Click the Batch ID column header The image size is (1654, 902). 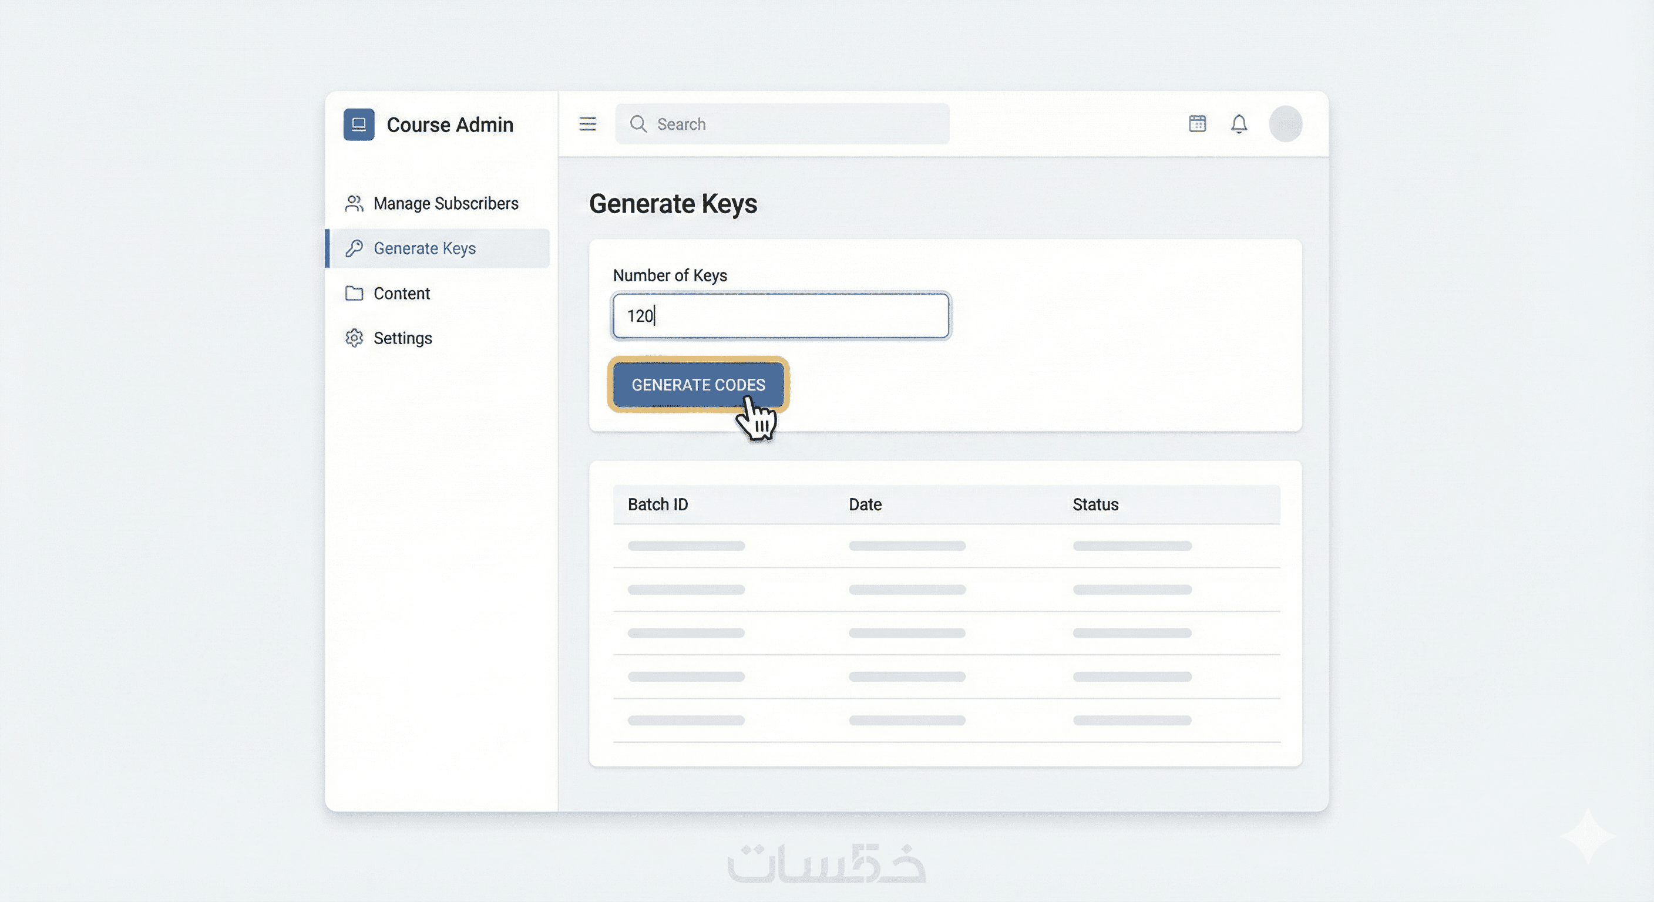pyautogui.click(x=657, y=504)
